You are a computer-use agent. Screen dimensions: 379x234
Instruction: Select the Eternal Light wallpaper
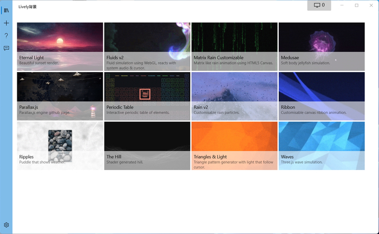point(60,46)
